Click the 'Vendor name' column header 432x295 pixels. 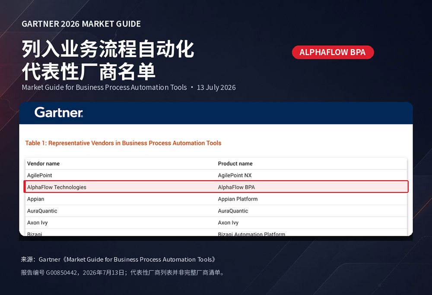43,163
